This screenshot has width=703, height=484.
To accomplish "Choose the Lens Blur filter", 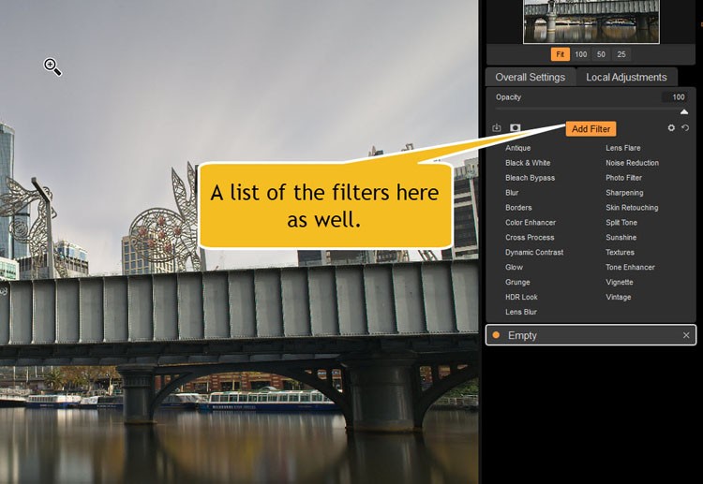I will point(520,312).
